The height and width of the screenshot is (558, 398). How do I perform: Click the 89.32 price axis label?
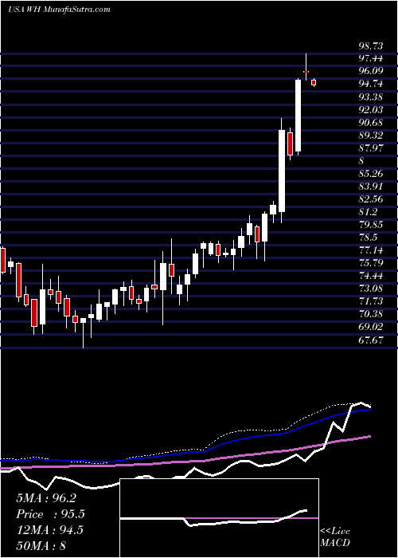tap(370, 136)
